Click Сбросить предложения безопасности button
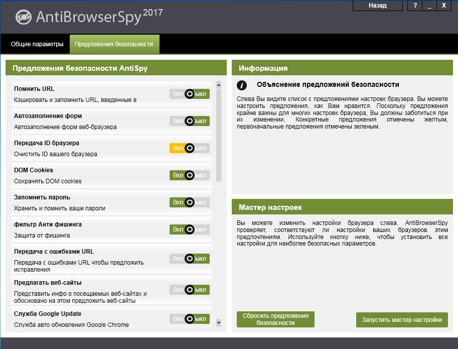Image resolution: width=458 pixels, height=349 pixels. coord(275,319)
